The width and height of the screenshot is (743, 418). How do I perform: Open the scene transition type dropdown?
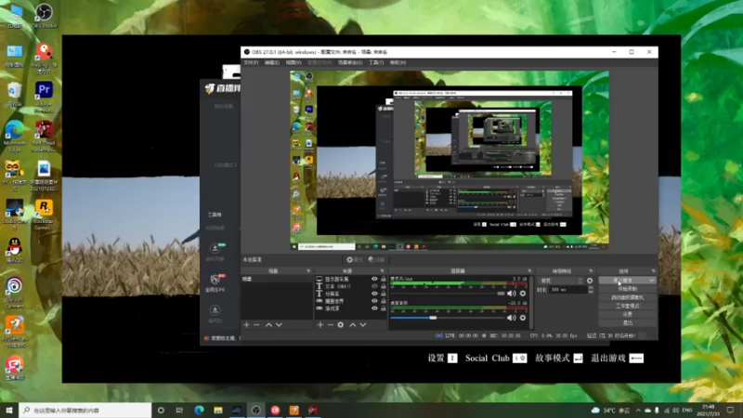pyautogui.click(x=561, y=281)
